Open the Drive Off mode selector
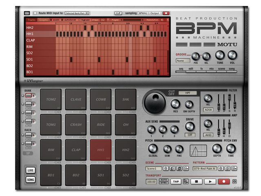Image resolution: width=261 pixels, height=196 pixels. [190, 135]
